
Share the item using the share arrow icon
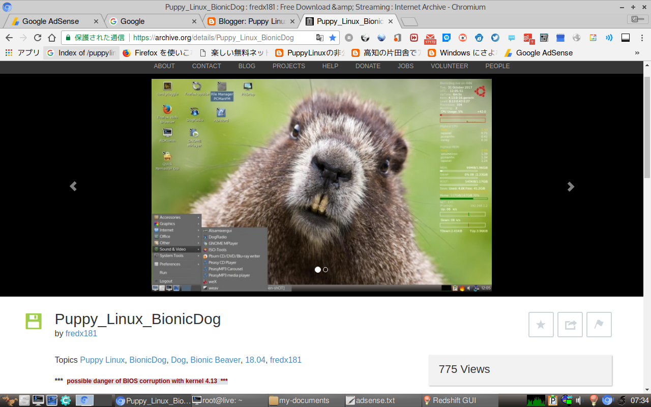(570, 324)
